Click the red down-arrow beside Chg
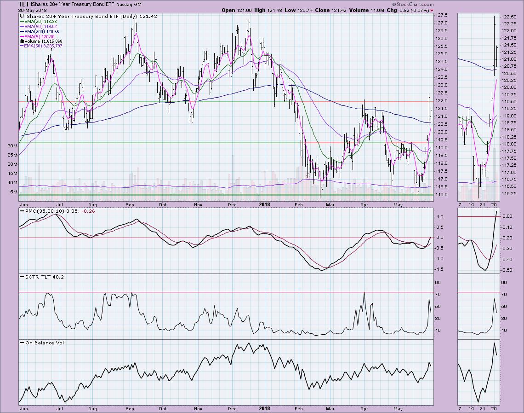 pyautogui.click(x=432, y=10)
